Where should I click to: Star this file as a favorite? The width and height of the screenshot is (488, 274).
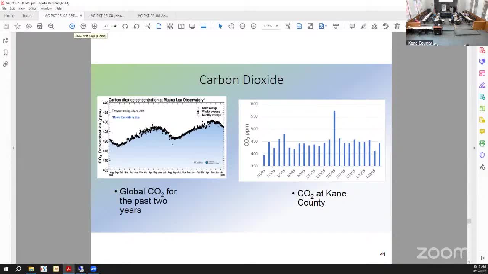point(18,26)
